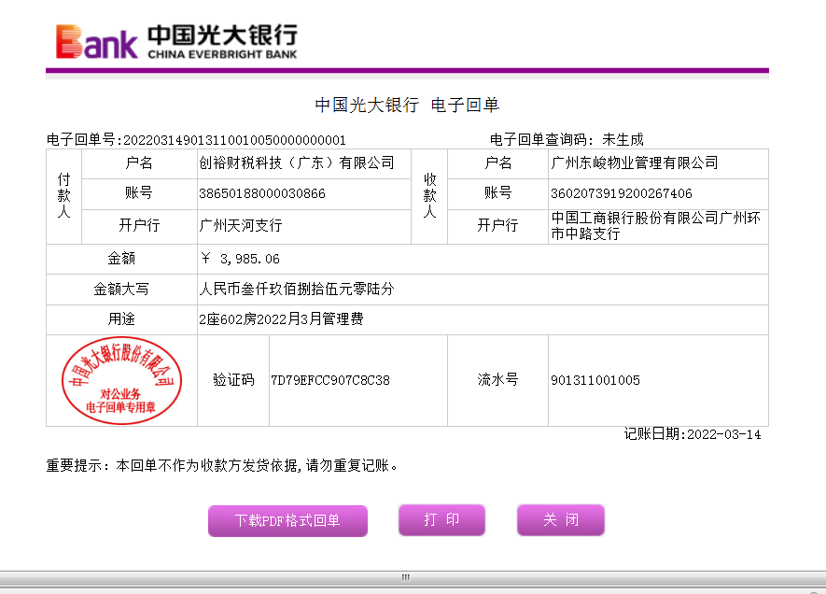Viewport: 826px width, 594px height.
Task: Click the China Everbright Bank logo
Action: [x=176, y=42]
